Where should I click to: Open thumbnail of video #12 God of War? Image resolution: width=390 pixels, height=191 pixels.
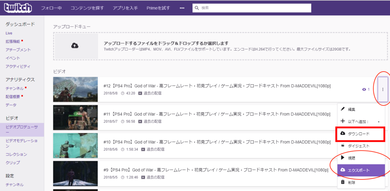tap(75, 89)
